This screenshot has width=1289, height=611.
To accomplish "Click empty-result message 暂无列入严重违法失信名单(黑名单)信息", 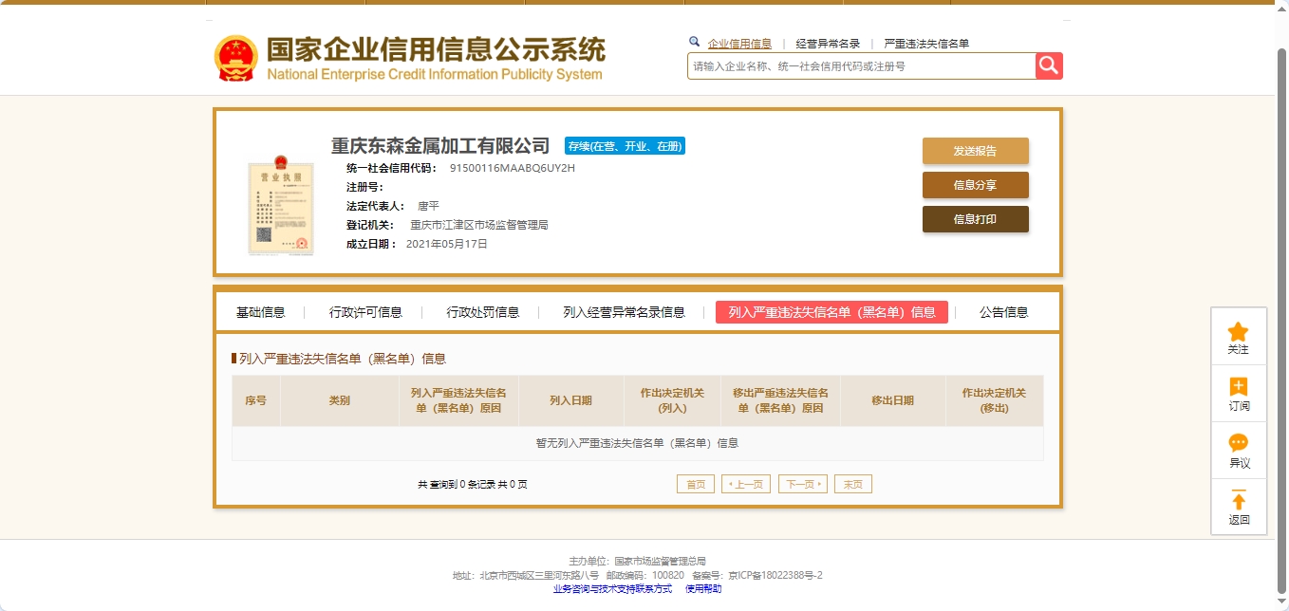I will [x=637, y=443].
